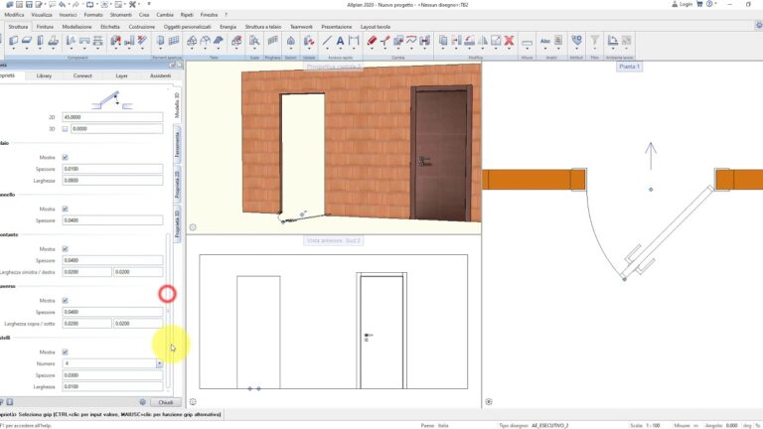Open the Ferramenta vertical tab
The height and width of the screenshot is (429, 763).
[x=178, y=144]
